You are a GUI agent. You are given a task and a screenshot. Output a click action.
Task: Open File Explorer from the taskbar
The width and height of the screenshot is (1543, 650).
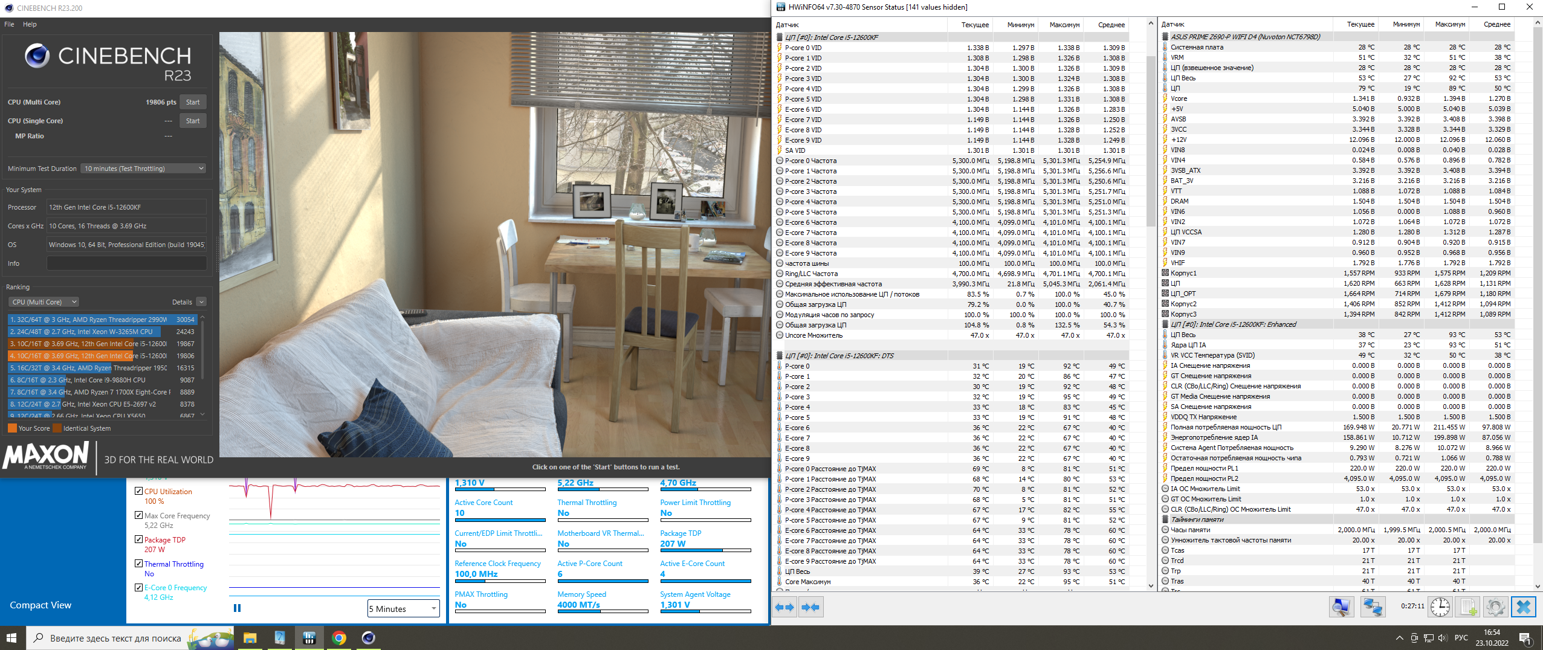coord(250,638)
